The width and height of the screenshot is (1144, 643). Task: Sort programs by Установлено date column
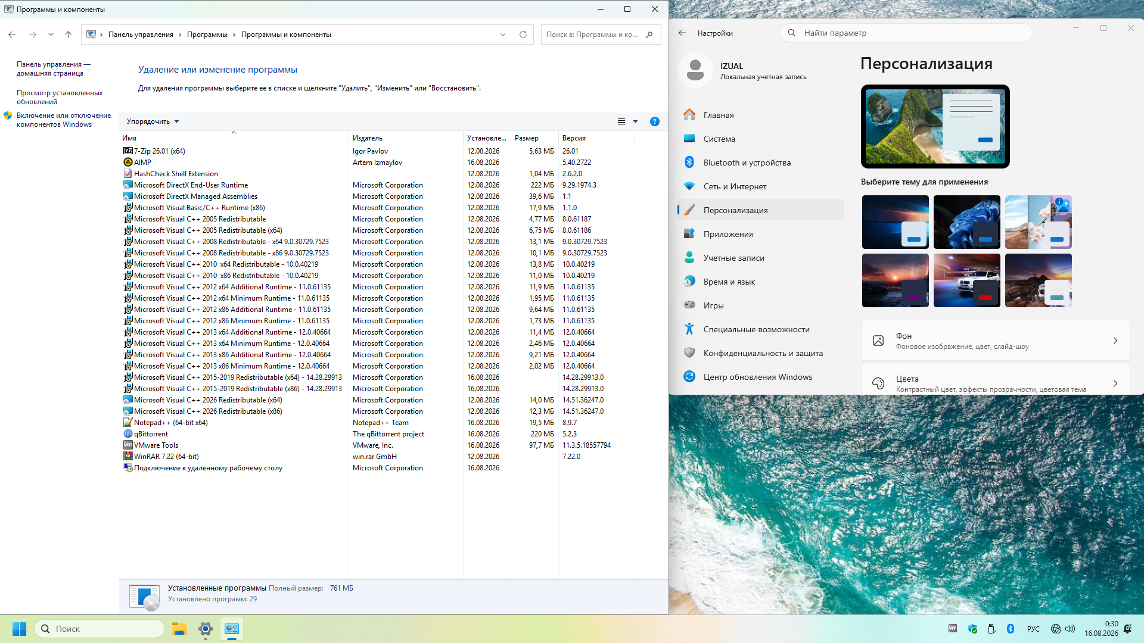(487, 138)
